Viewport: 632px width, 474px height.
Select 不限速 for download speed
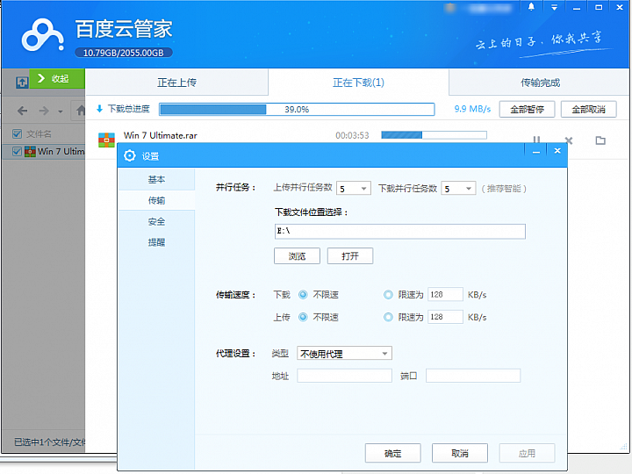click(303, 295)
